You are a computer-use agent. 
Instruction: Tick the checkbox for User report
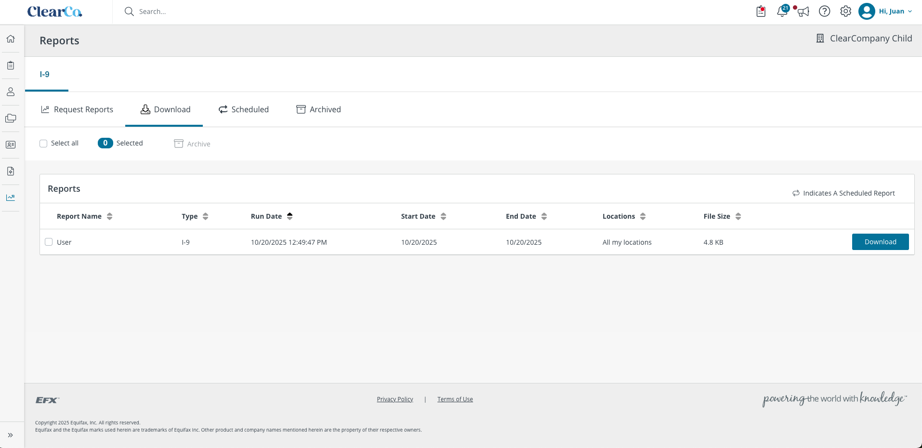[49, 242]
